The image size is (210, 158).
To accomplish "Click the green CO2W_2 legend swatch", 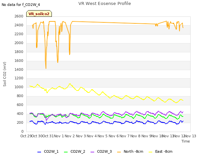I will click(66, 152).
